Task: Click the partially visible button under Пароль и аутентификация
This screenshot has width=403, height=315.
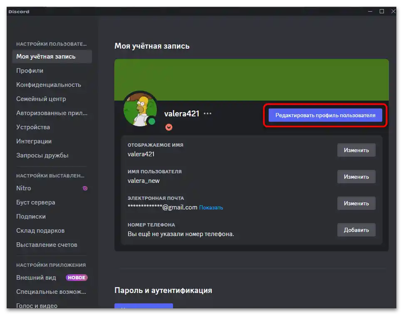Action: coord(143,306)
